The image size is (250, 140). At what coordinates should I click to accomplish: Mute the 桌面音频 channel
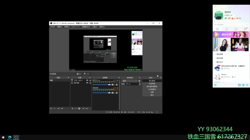point(113,93)
